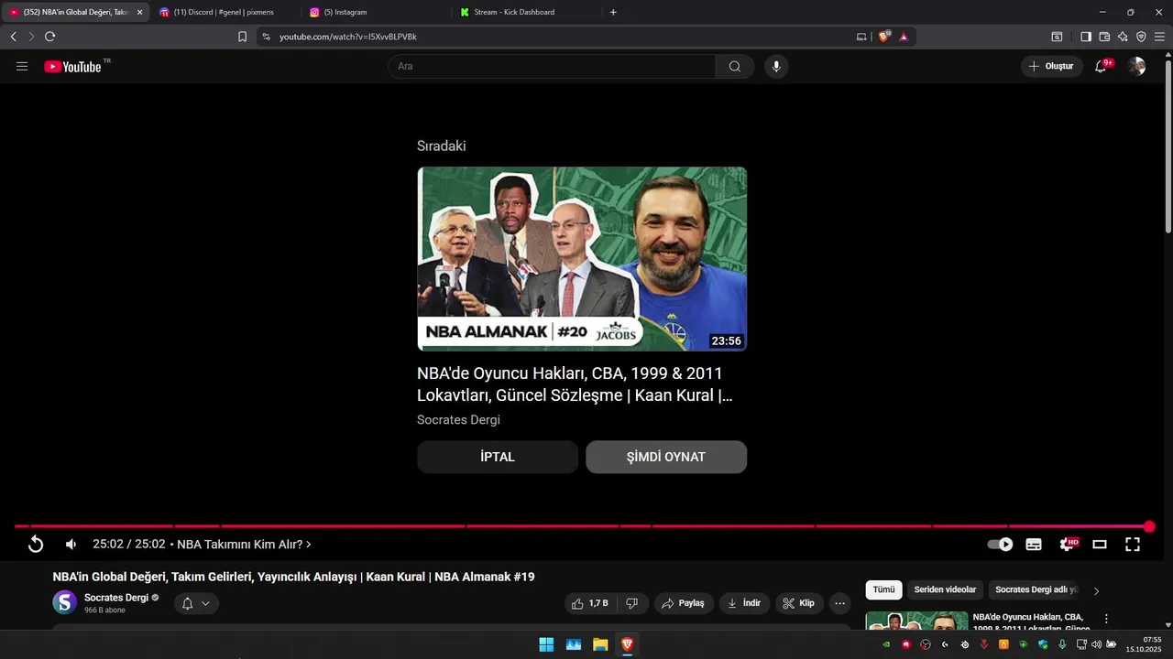Switch to the Kick Dashboard tab
This screenshot has height=659, width=1173.
(x=527, y=12)
